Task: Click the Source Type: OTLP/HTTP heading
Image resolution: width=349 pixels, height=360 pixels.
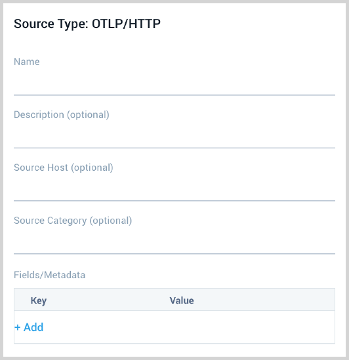Action: (87, 24)
